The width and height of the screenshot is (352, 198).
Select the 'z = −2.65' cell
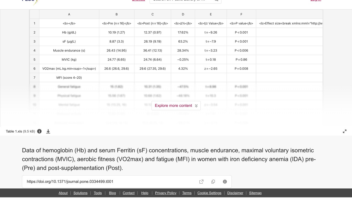point(211,69)
